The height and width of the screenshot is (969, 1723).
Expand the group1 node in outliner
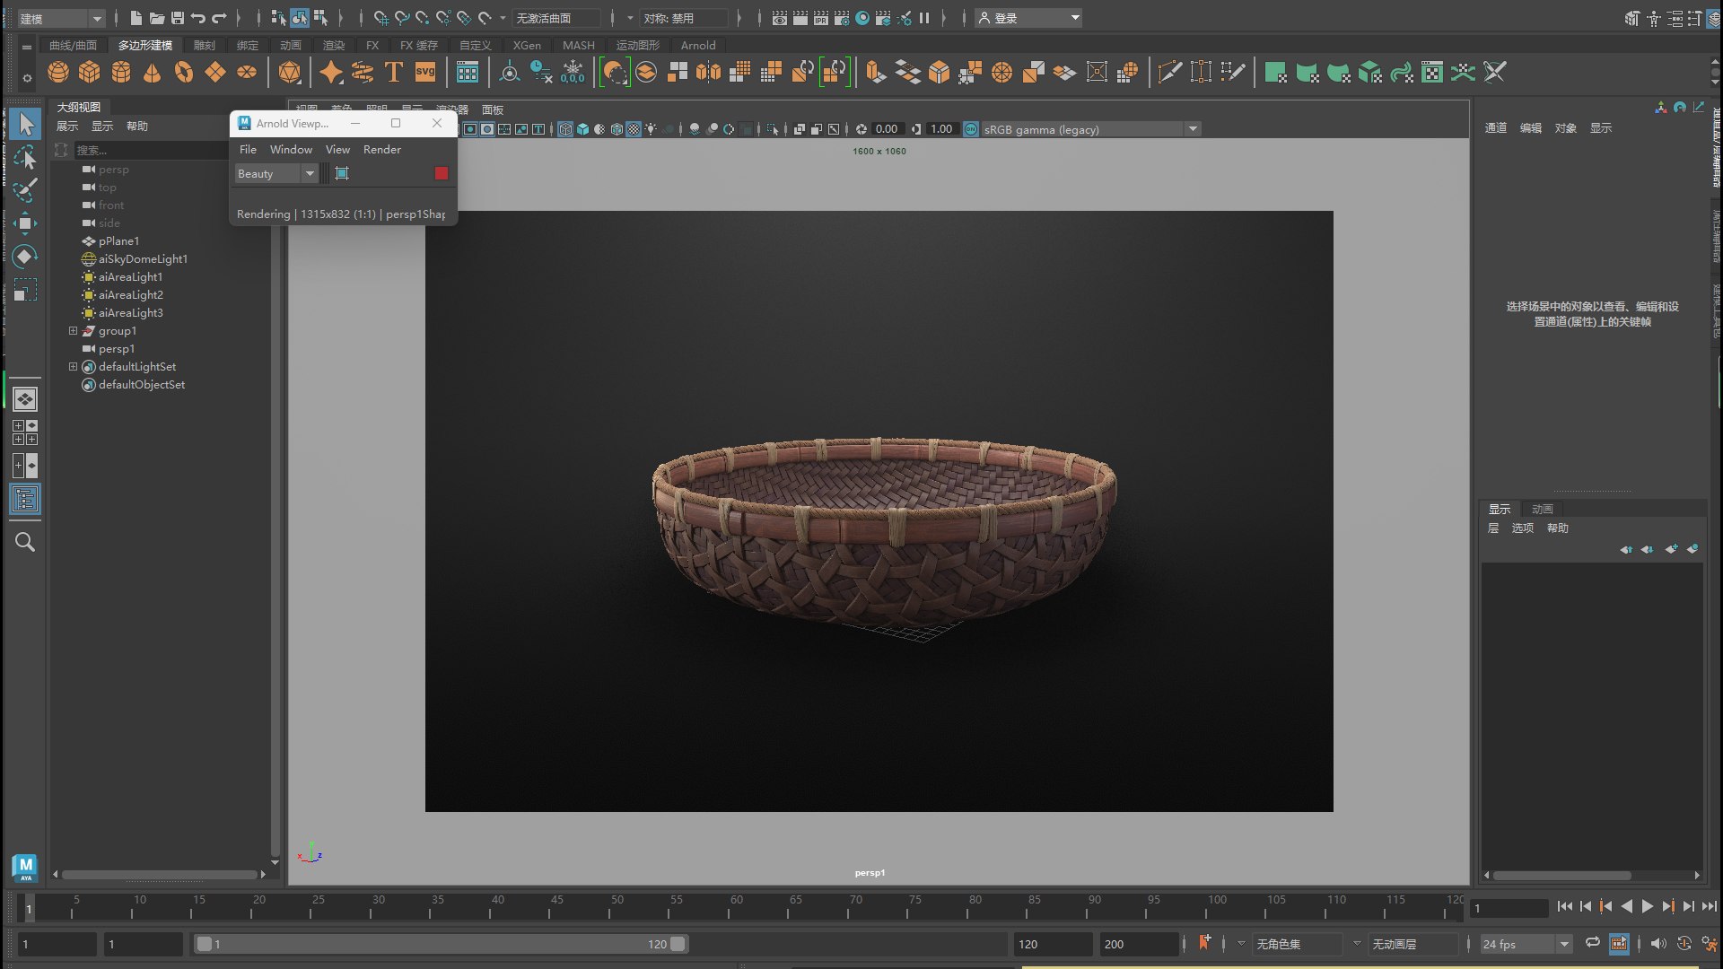tap(74, 331)
